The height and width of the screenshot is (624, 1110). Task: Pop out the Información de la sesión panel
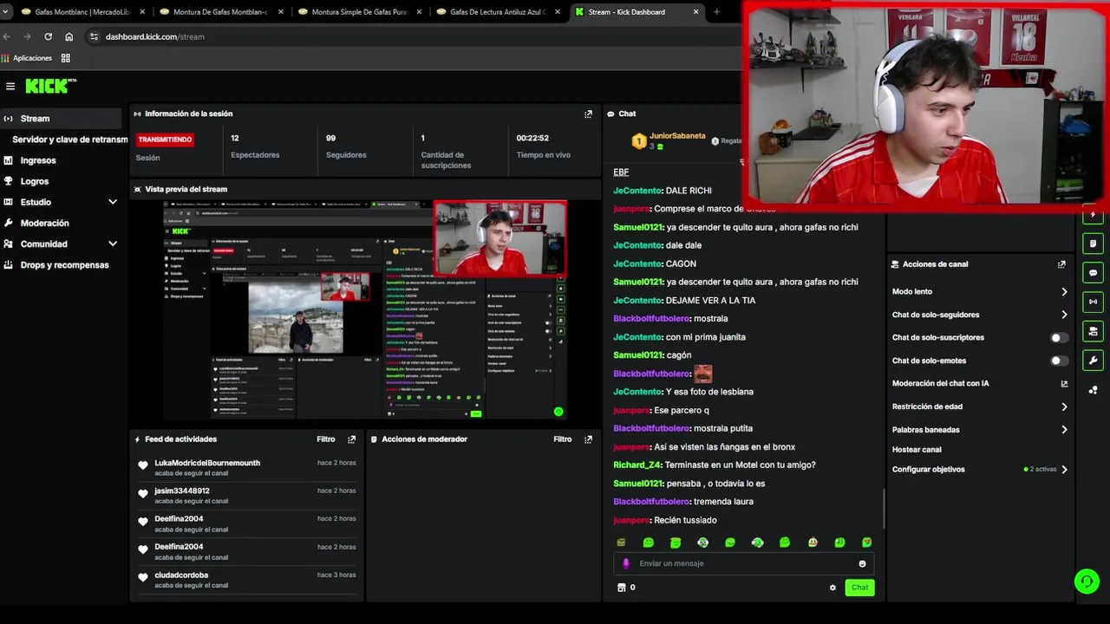[x=588, y=114]
